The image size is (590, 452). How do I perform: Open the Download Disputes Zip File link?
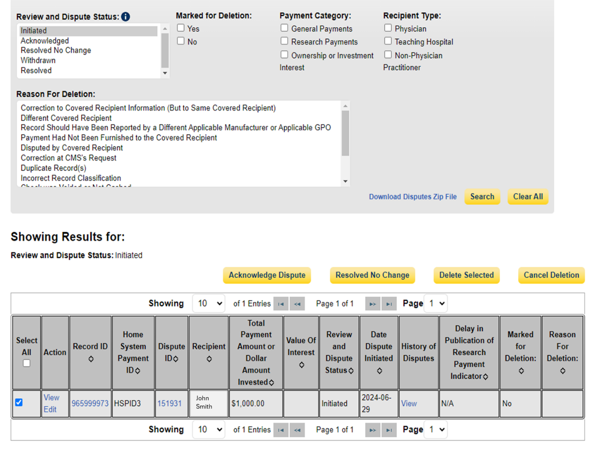click(412, 197)
